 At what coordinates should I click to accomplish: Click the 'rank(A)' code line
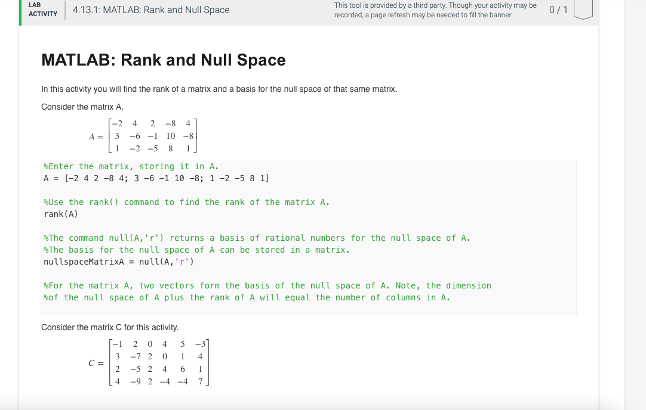61,215
